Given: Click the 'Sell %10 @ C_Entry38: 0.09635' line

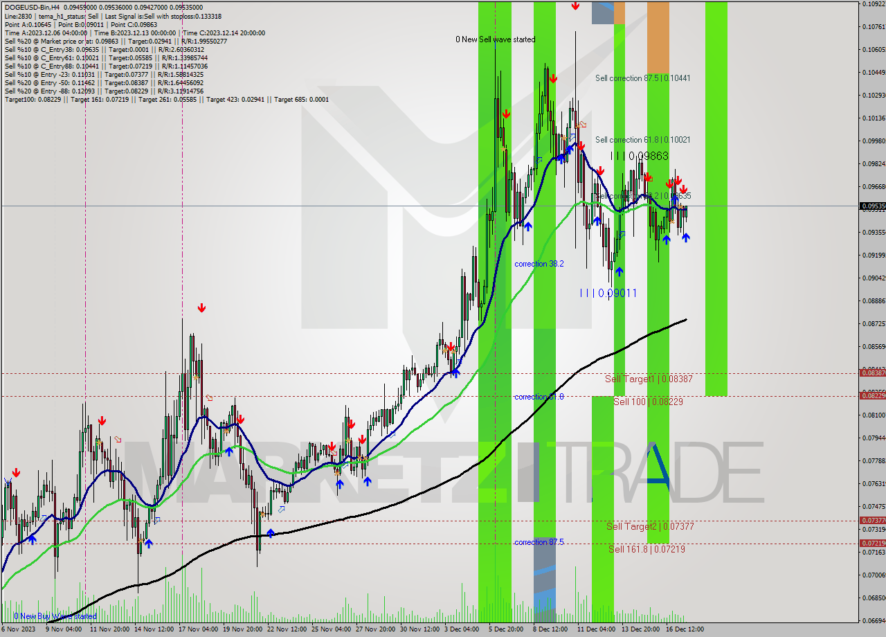Looking at the screenshot, I should click(x=105, y=49).
